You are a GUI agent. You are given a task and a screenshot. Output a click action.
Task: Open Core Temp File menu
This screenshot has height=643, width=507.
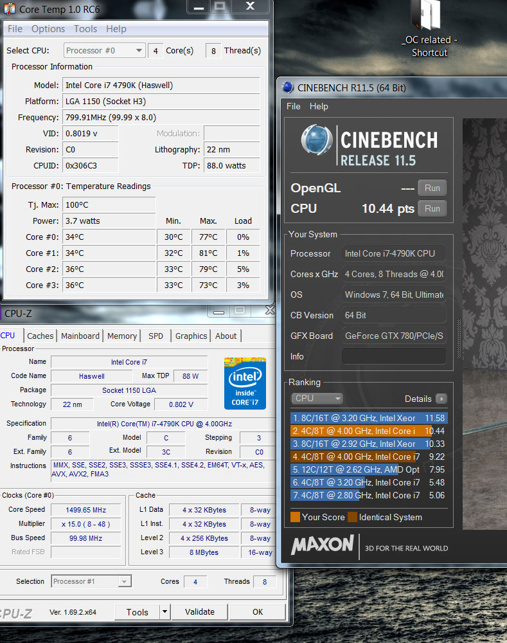pos(15,29)
